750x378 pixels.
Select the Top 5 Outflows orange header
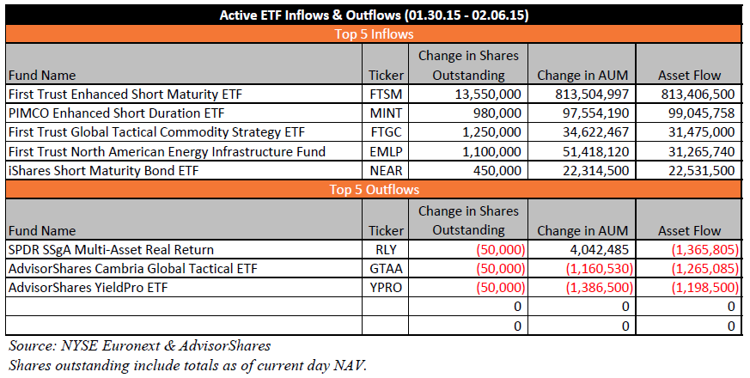pyautogui.click(x=375, y=190)
